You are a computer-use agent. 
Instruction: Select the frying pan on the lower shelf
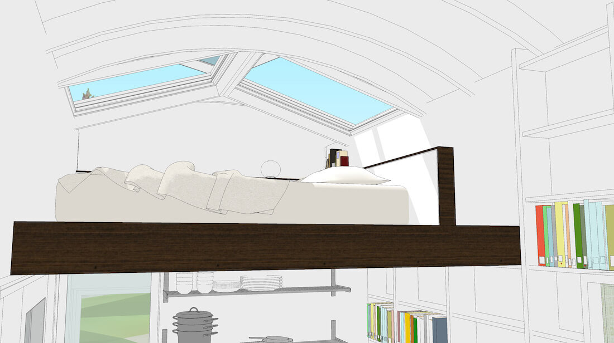[271, 339]
